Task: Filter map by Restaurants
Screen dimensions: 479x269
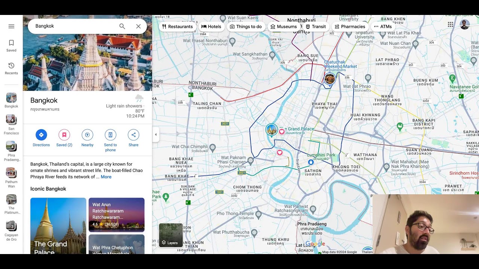Action: click(x=177, y=27)
